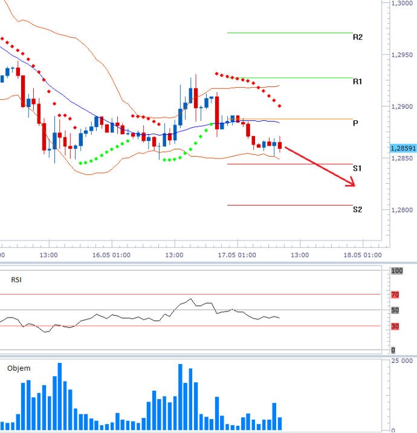417x433 pixels.
Task: Click the R1 resistance level label
Action: tap(357, 82)
